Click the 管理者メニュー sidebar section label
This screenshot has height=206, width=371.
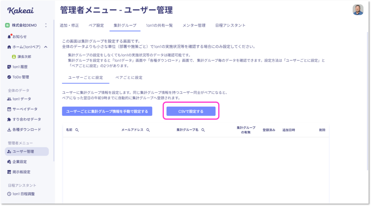[20, 143]
